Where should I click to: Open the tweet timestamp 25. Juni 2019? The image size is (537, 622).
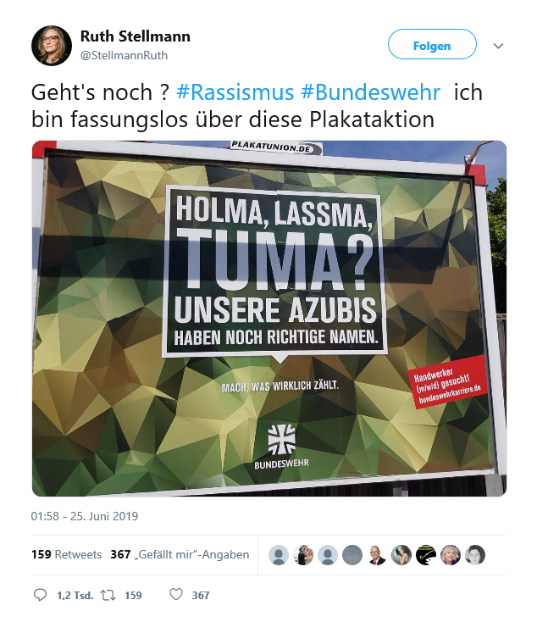tap(85, 516)
